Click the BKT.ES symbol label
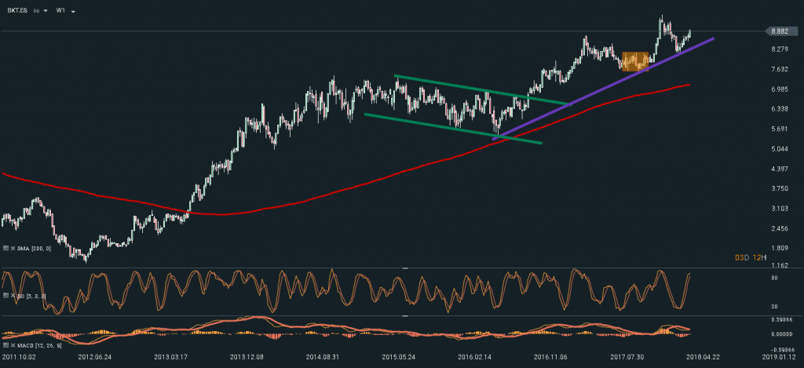 point(17,12)
